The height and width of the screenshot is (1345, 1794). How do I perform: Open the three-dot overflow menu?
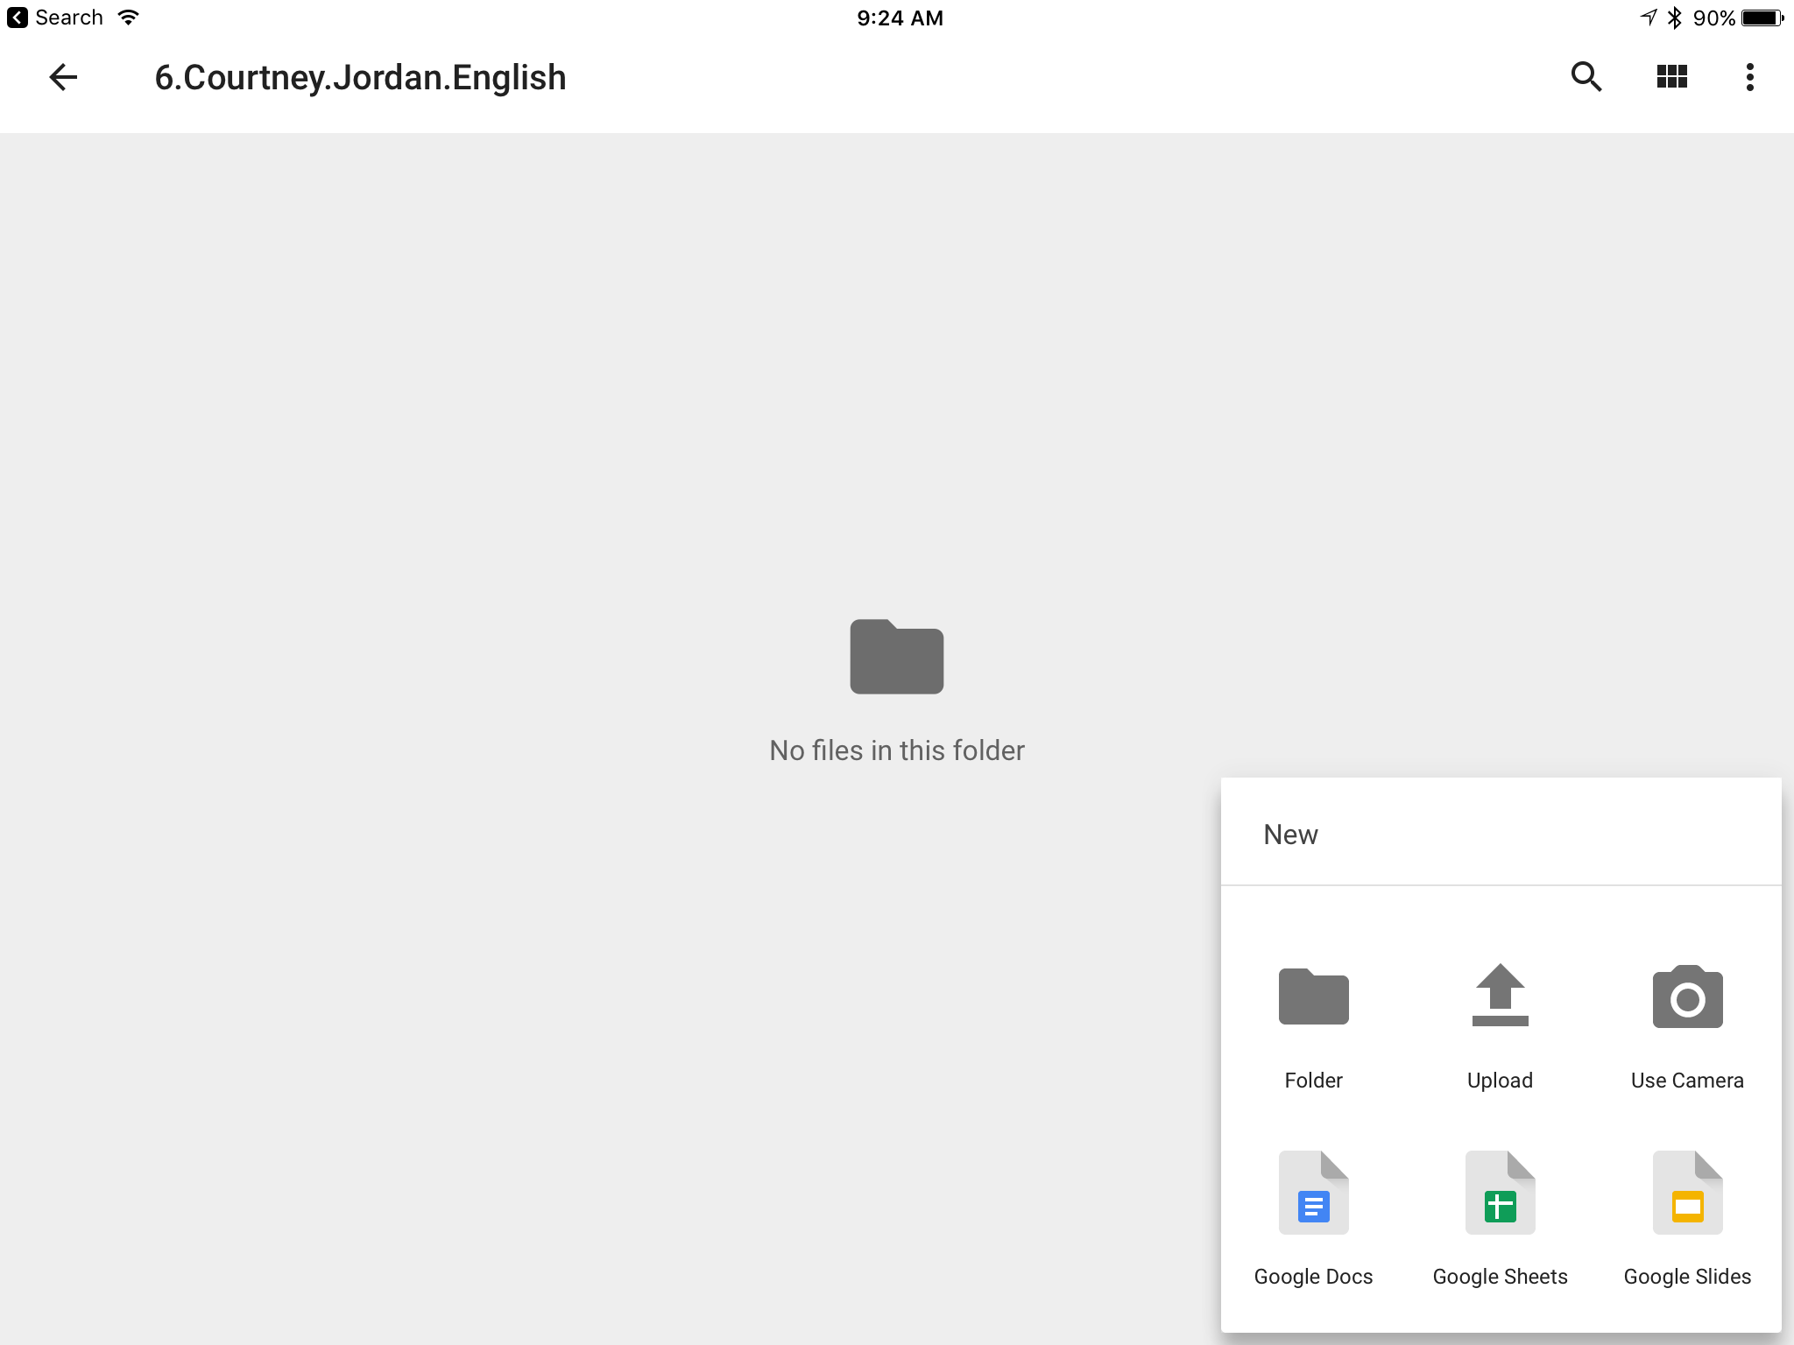(x=1749, y=78)
